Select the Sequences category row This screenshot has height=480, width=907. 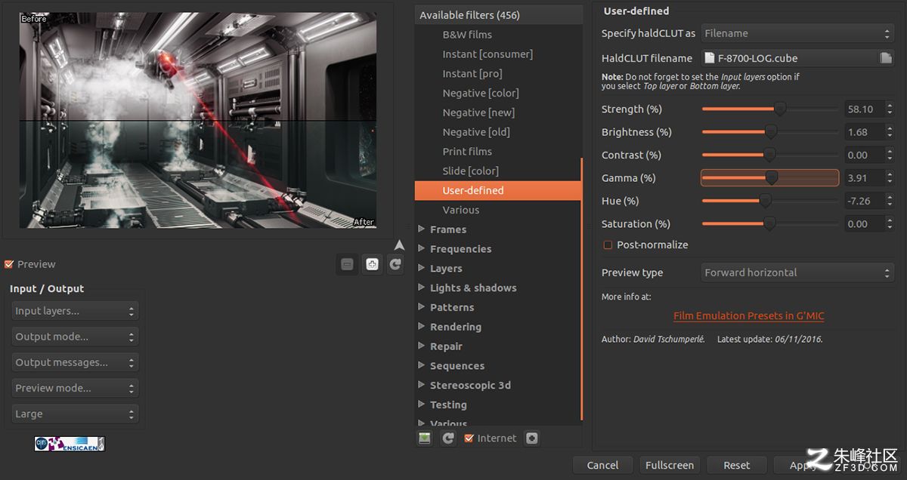click(x=497, y=366)
